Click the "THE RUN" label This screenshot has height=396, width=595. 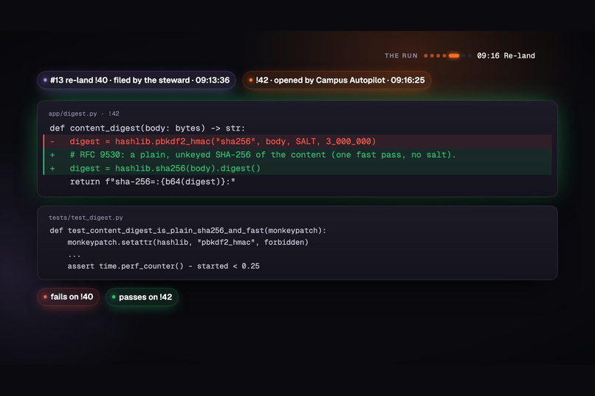[401, 56]
